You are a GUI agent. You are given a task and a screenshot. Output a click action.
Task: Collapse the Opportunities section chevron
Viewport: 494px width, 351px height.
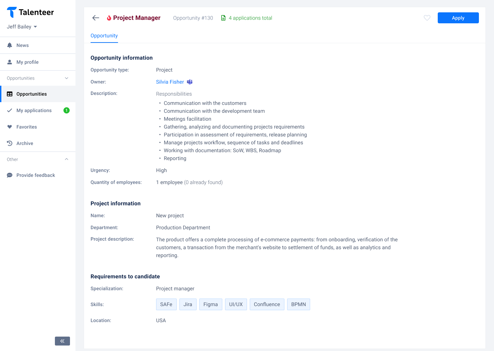(x=67, y=78)
